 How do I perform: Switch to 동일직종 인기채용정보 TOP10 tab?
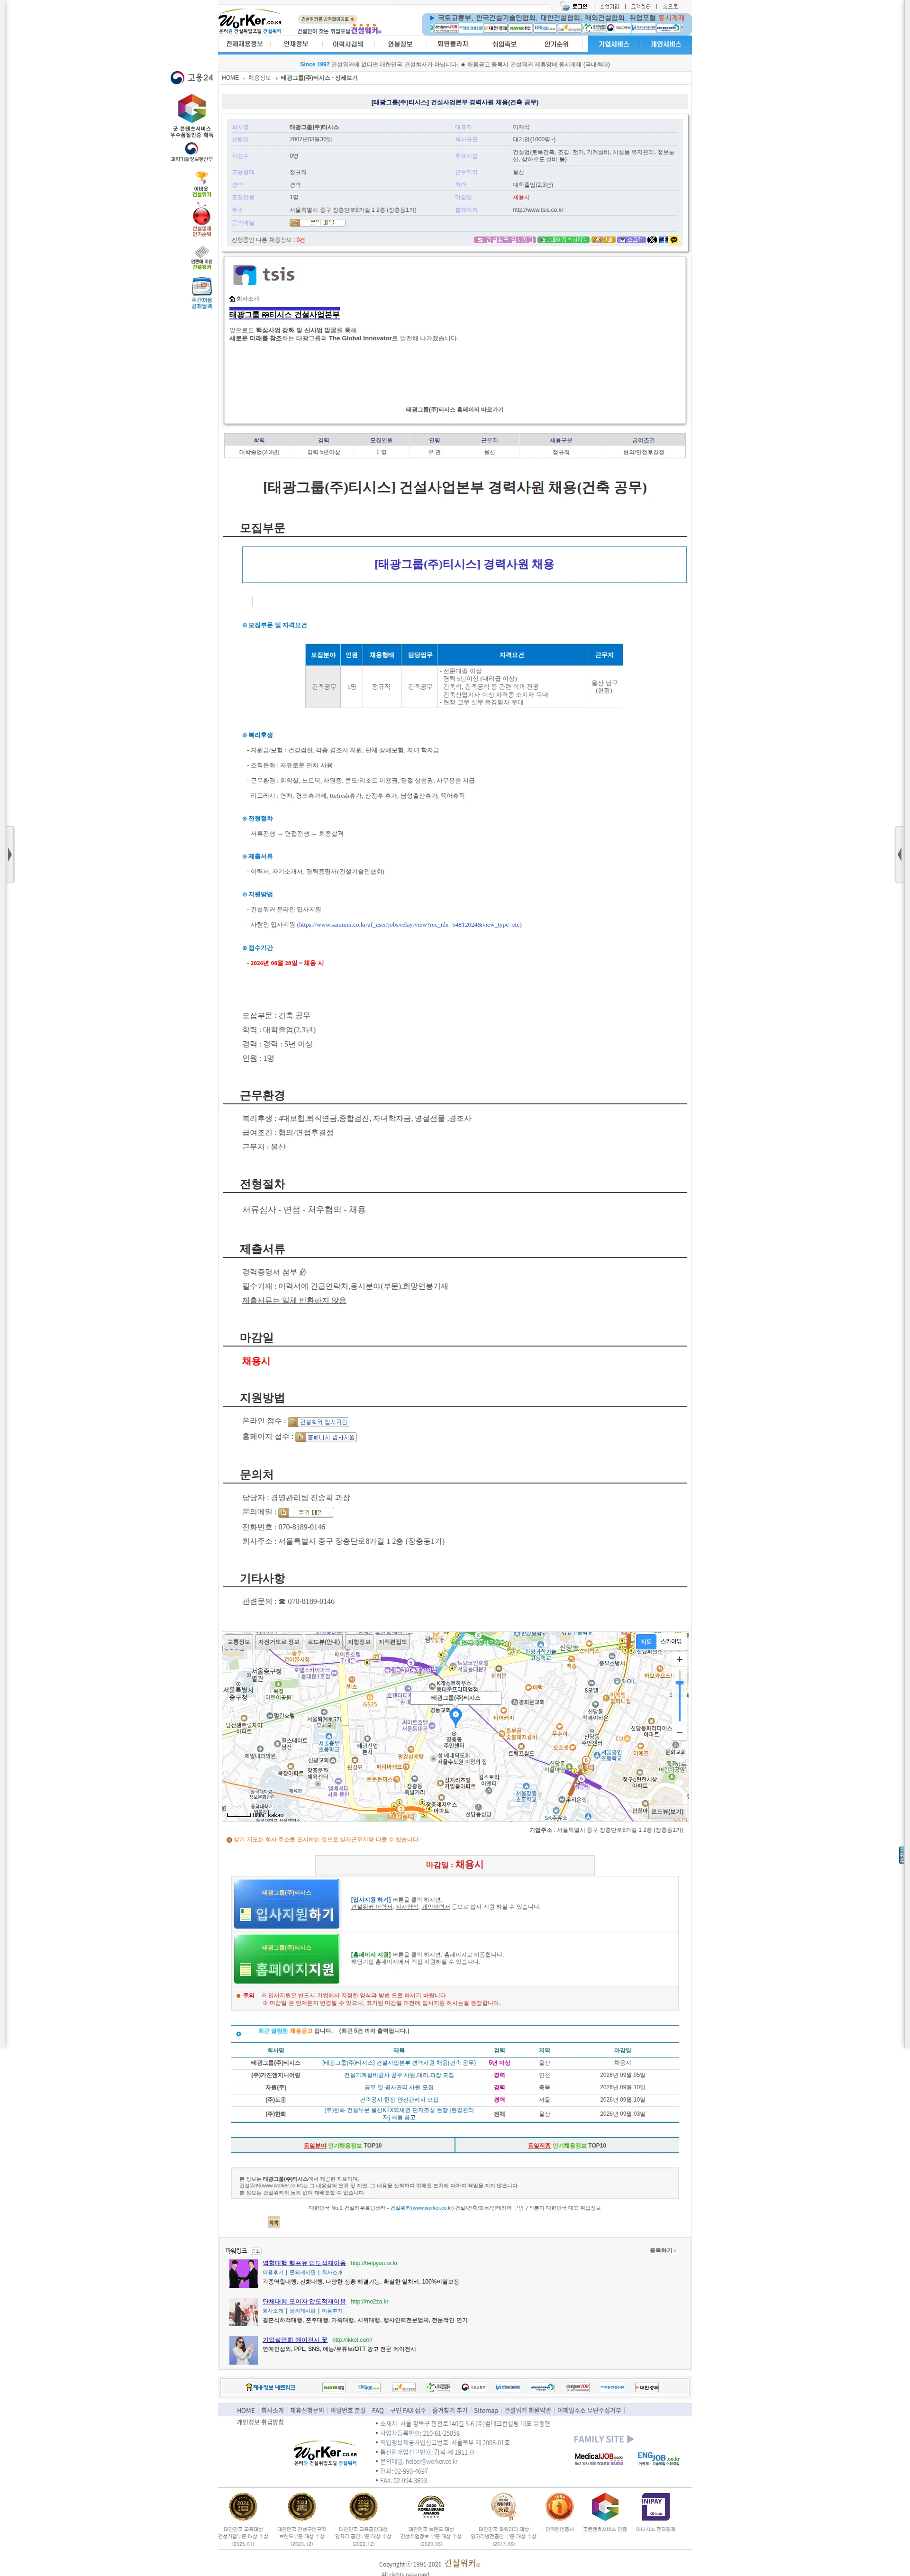tap(567, 2145)
